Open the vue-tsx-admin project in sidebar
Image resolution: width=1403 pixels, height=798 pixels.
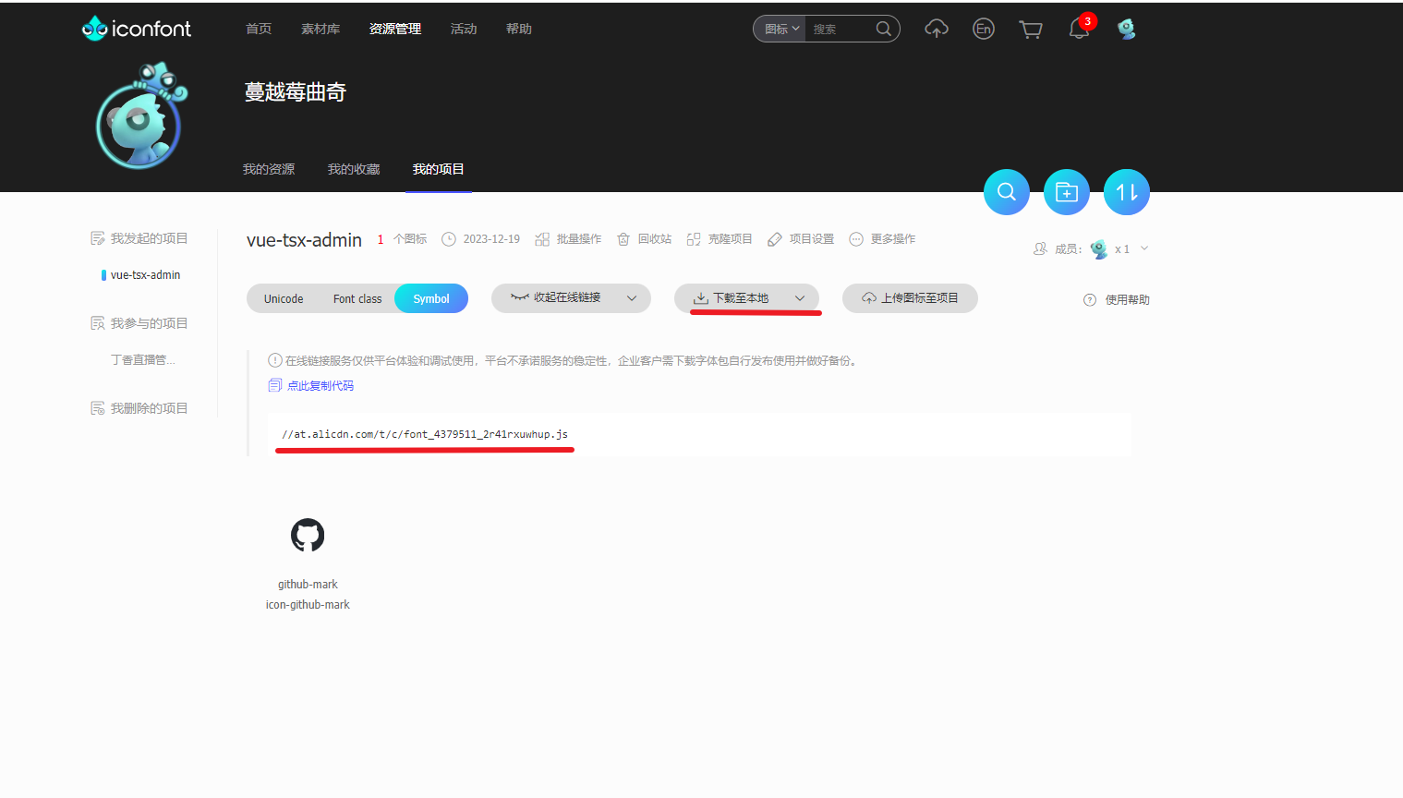145,275
